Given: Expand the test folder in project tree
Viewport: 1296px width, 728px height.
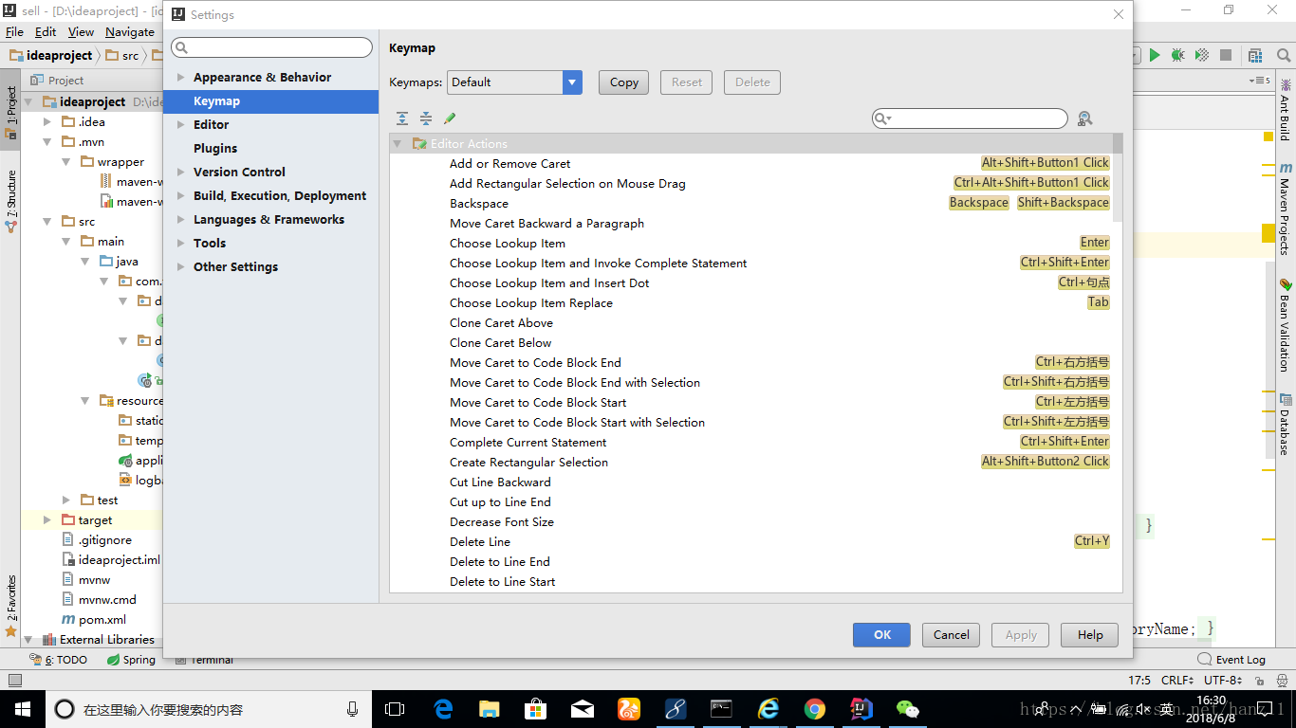Looking at the screenshot, I should point(66,500).
